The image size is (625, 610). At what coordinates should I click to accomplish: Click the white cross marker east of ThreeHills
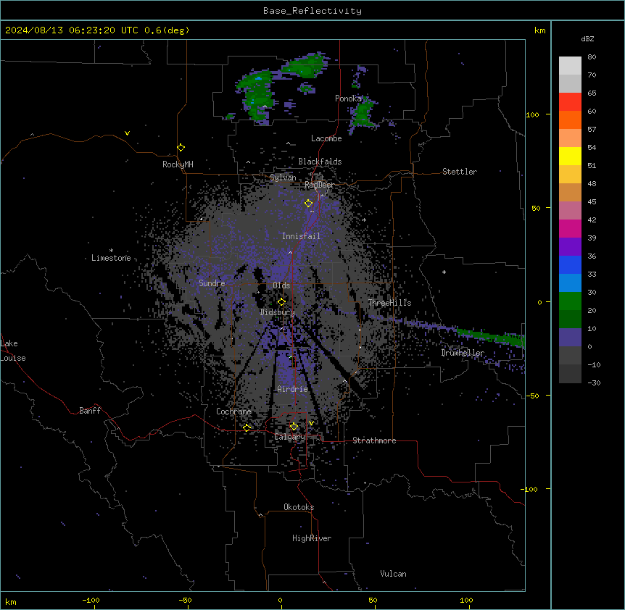point(444,272)
